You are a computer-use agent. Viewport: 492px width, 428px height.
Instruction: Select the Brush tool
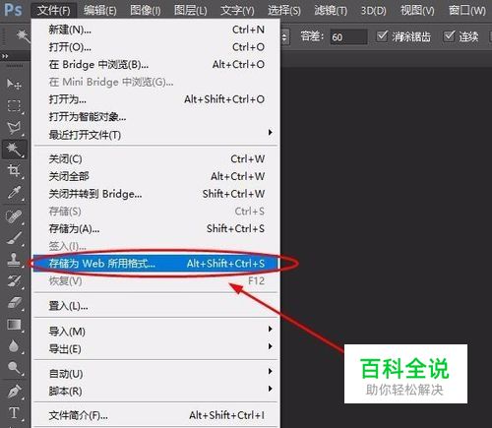14,238
